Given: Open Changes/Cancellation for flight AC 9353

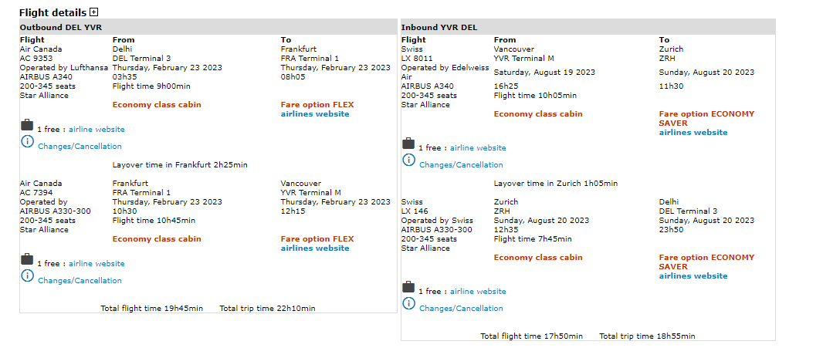Looking at the screenshot, I should [x=80, y=147].
